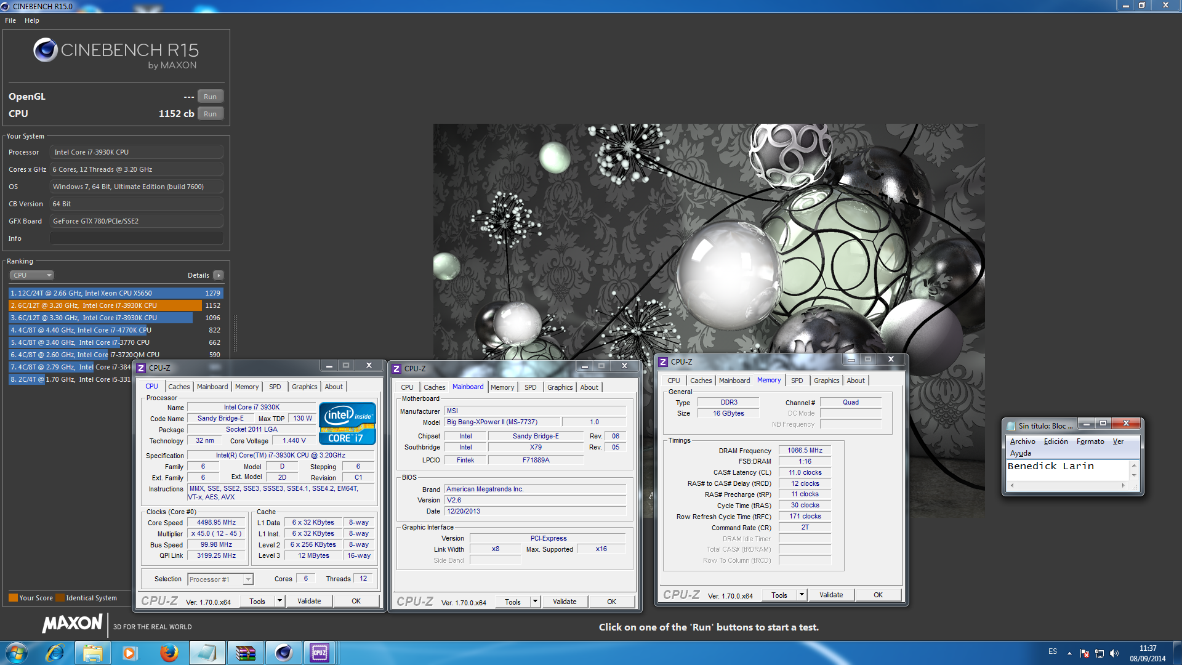Switch to Caches tab in CPU window
This screenshot has height=665, width=1182.
pyautogui.click(x=179, y=387)
